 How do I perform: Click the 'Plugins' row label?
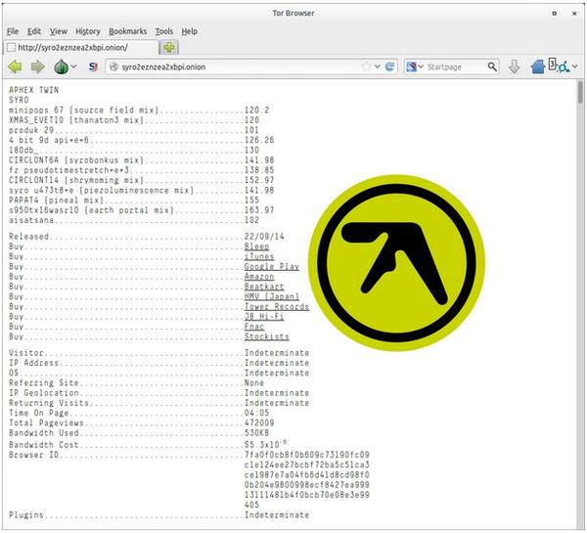26,515
